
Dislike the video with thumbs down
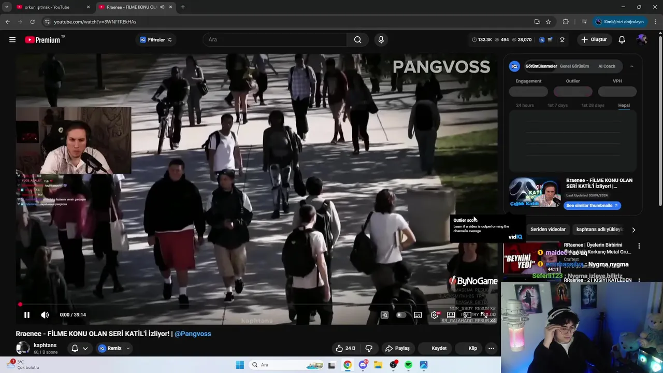coord(369,348)
